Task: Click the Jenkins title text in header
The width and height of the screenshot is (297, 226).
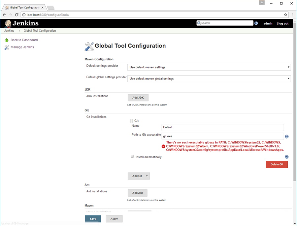Action: (25, 23)
